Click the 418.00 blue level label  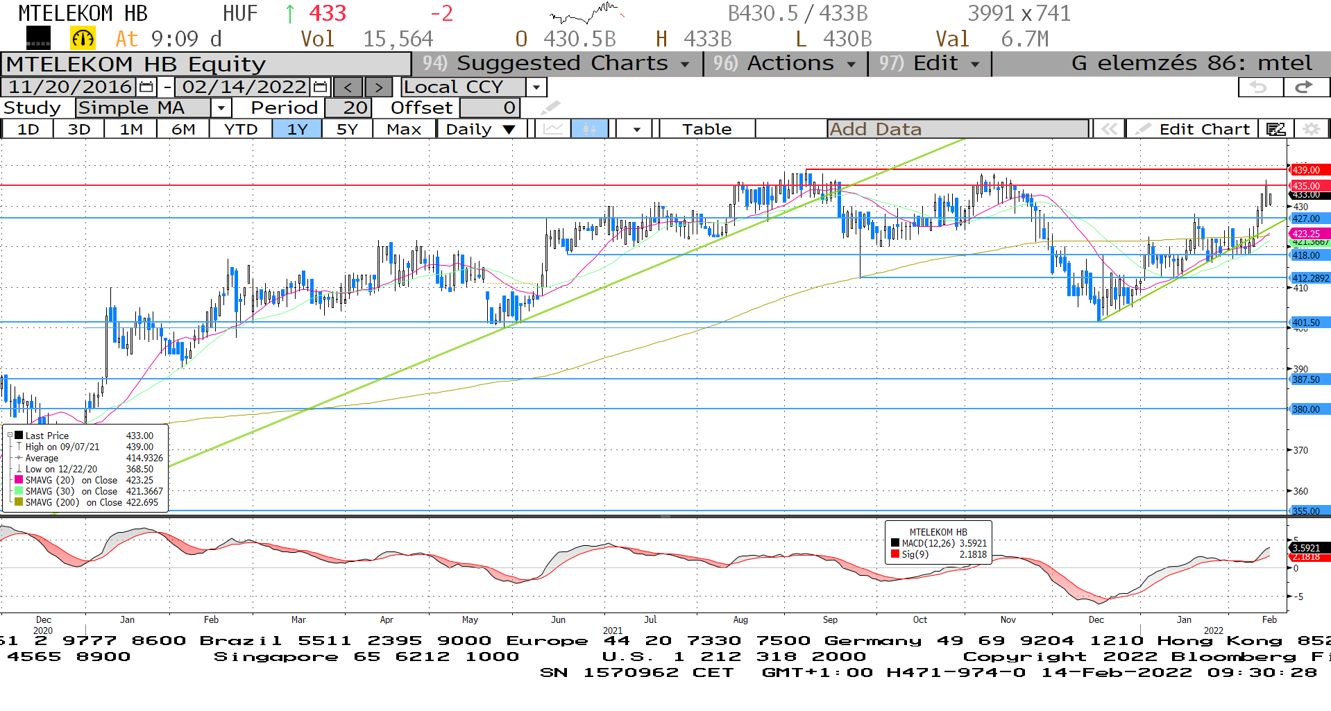pos(1309,255)
